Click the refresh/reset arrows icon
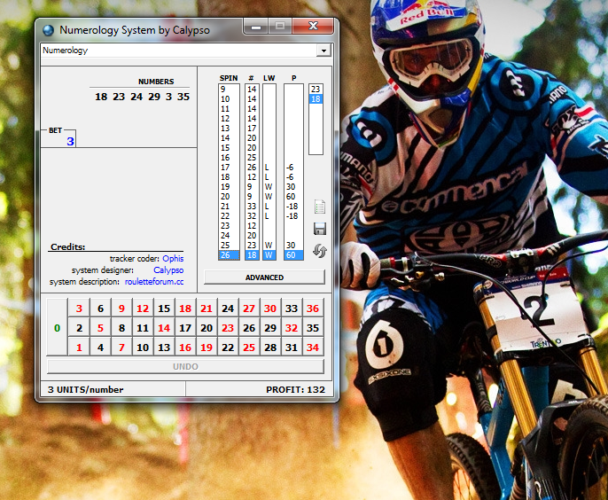608x500 pixels. point(319,251)
